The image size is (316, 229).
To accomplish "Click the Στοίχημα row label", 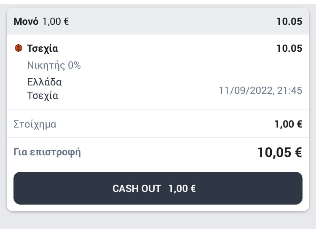I will point(35,124).
